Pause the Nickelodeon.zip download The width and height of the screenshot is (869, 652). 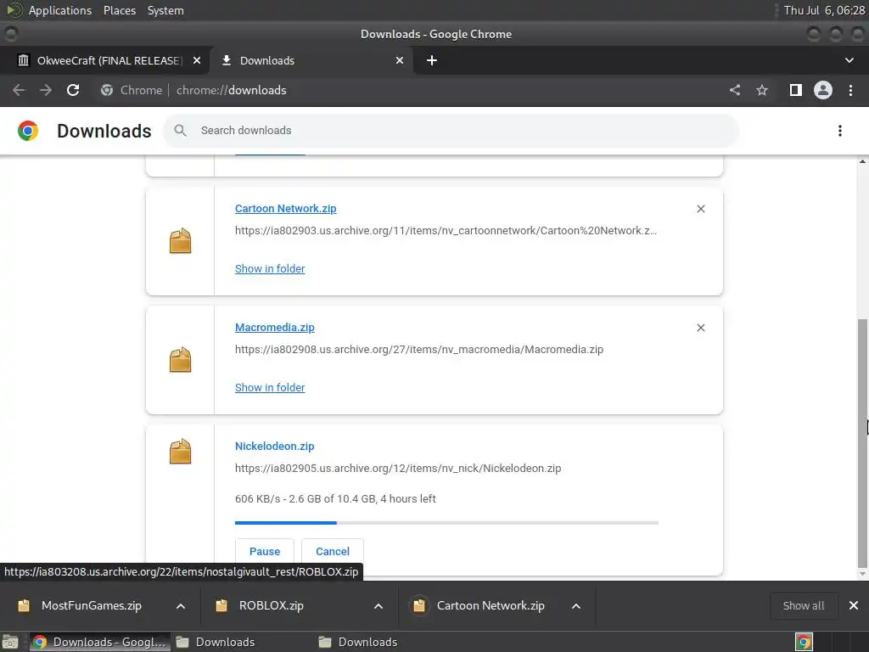tap(265, 551)
